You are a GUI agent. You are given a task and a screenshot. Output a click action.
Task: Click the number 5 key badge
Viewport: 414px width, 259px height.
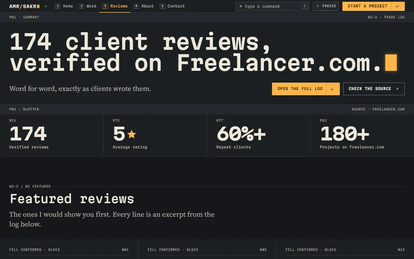163,6
